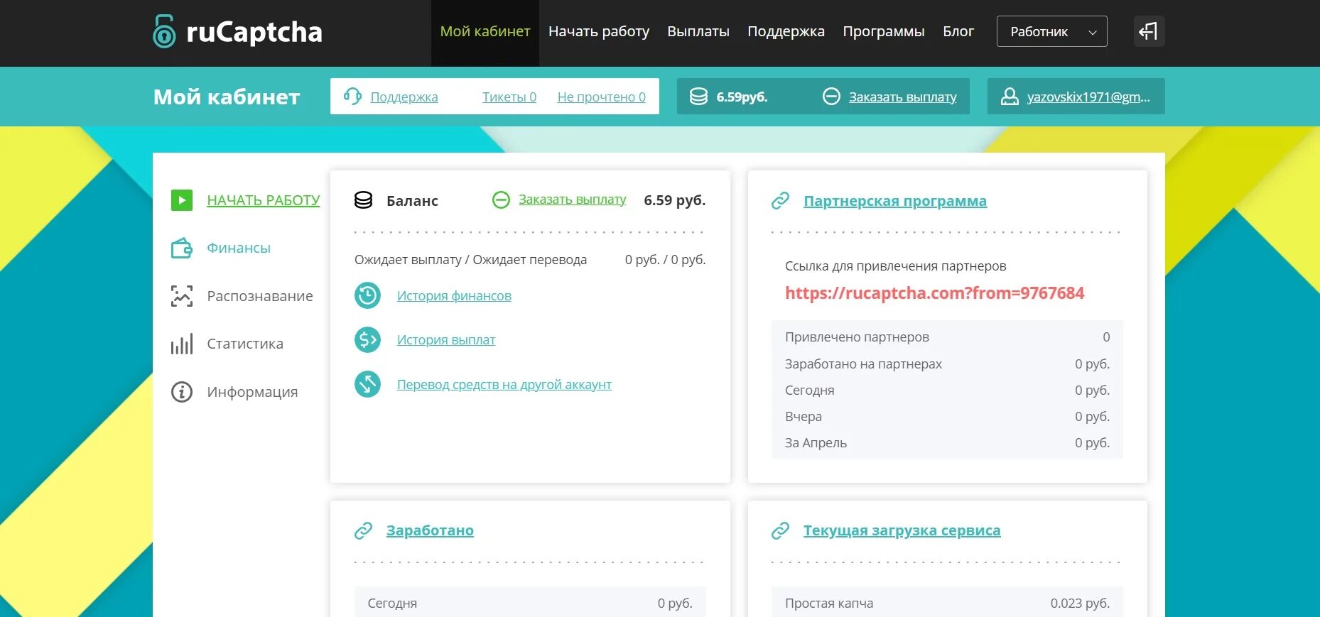Screen dimensions: 1320x617
Task: Click the ruCaptcha padlock logo icon
Action: tap(164, 31)
